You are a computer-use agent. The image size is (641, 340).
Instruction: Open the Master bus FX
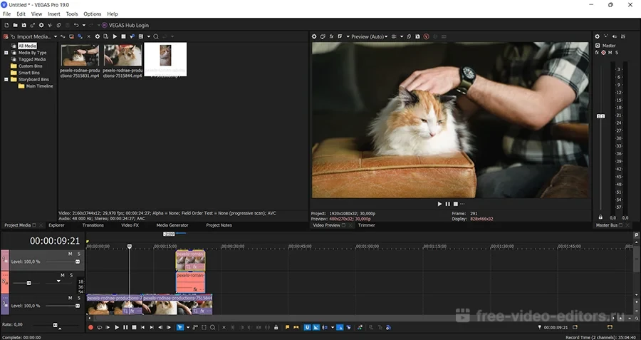pos(598,53)
